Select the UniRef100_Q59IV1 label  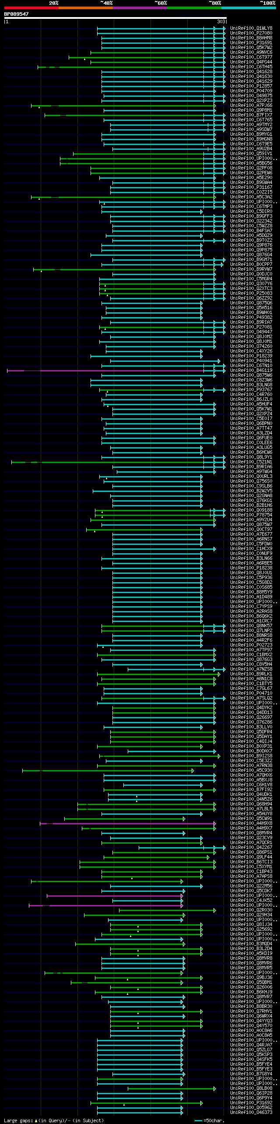point(251,153)
